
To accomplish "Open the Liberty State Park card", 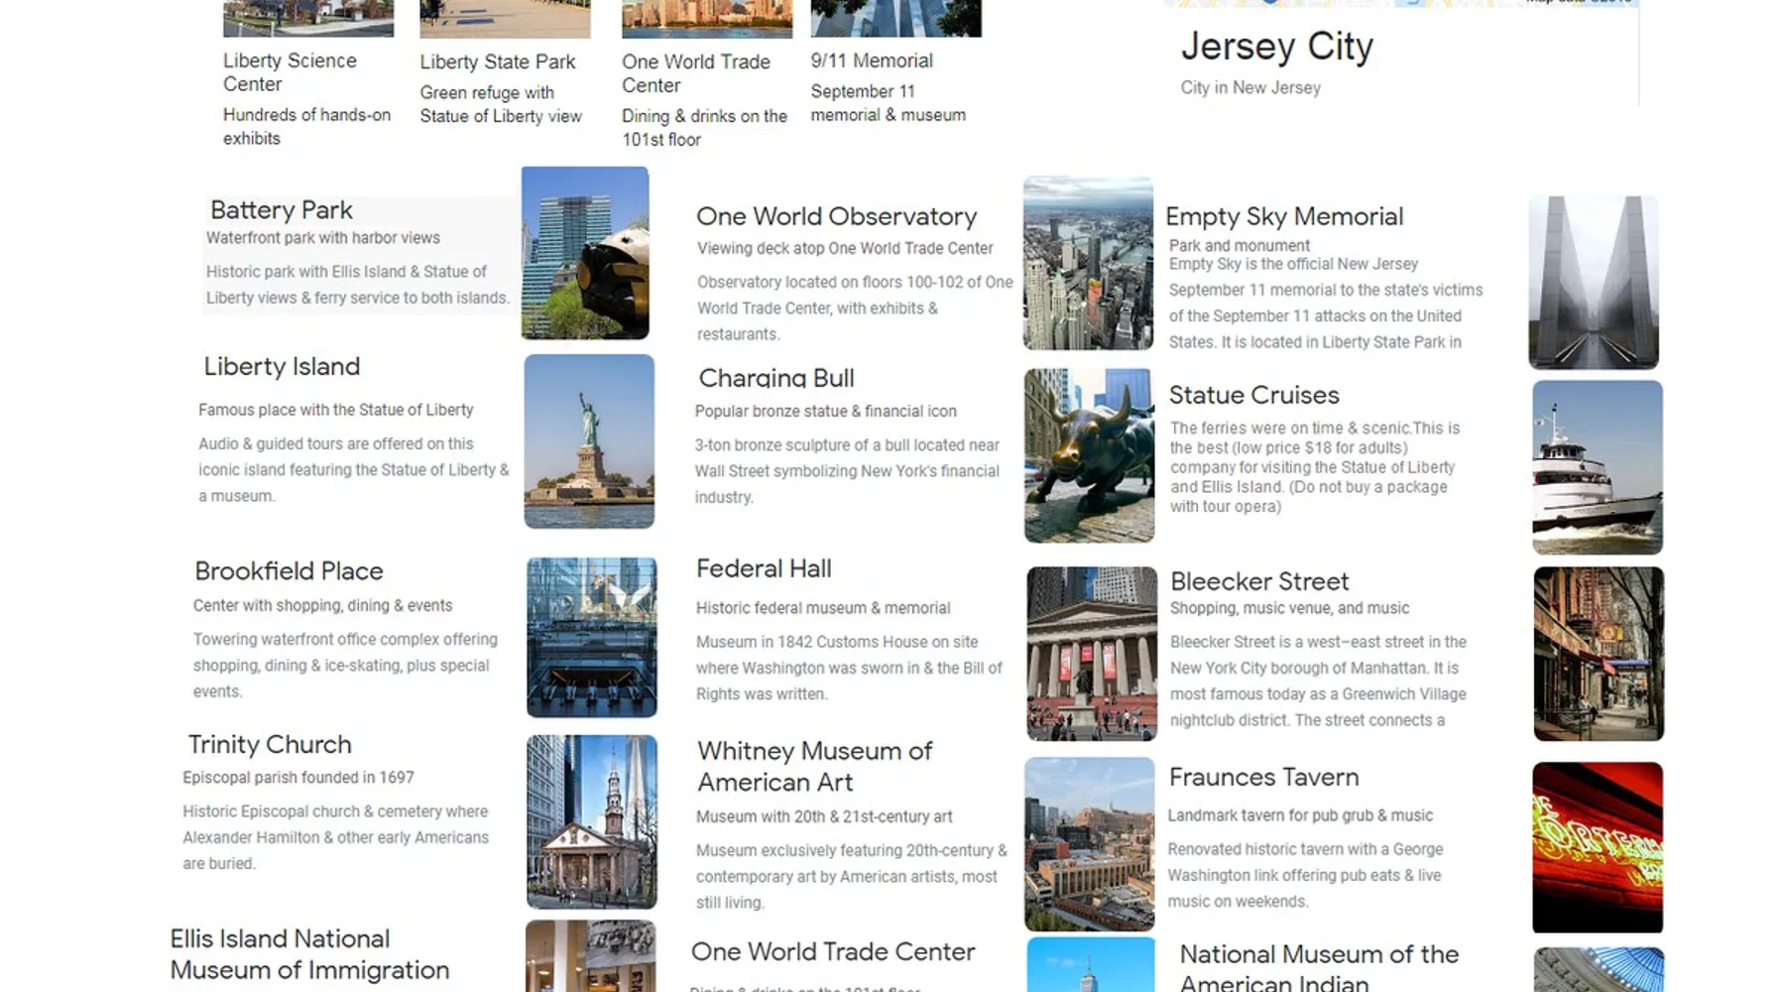I will 497,62.
